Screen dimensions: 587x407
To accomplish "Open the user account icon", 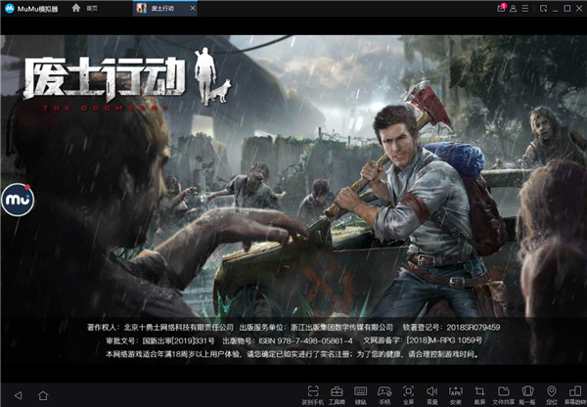I will (x=514, y=8).
